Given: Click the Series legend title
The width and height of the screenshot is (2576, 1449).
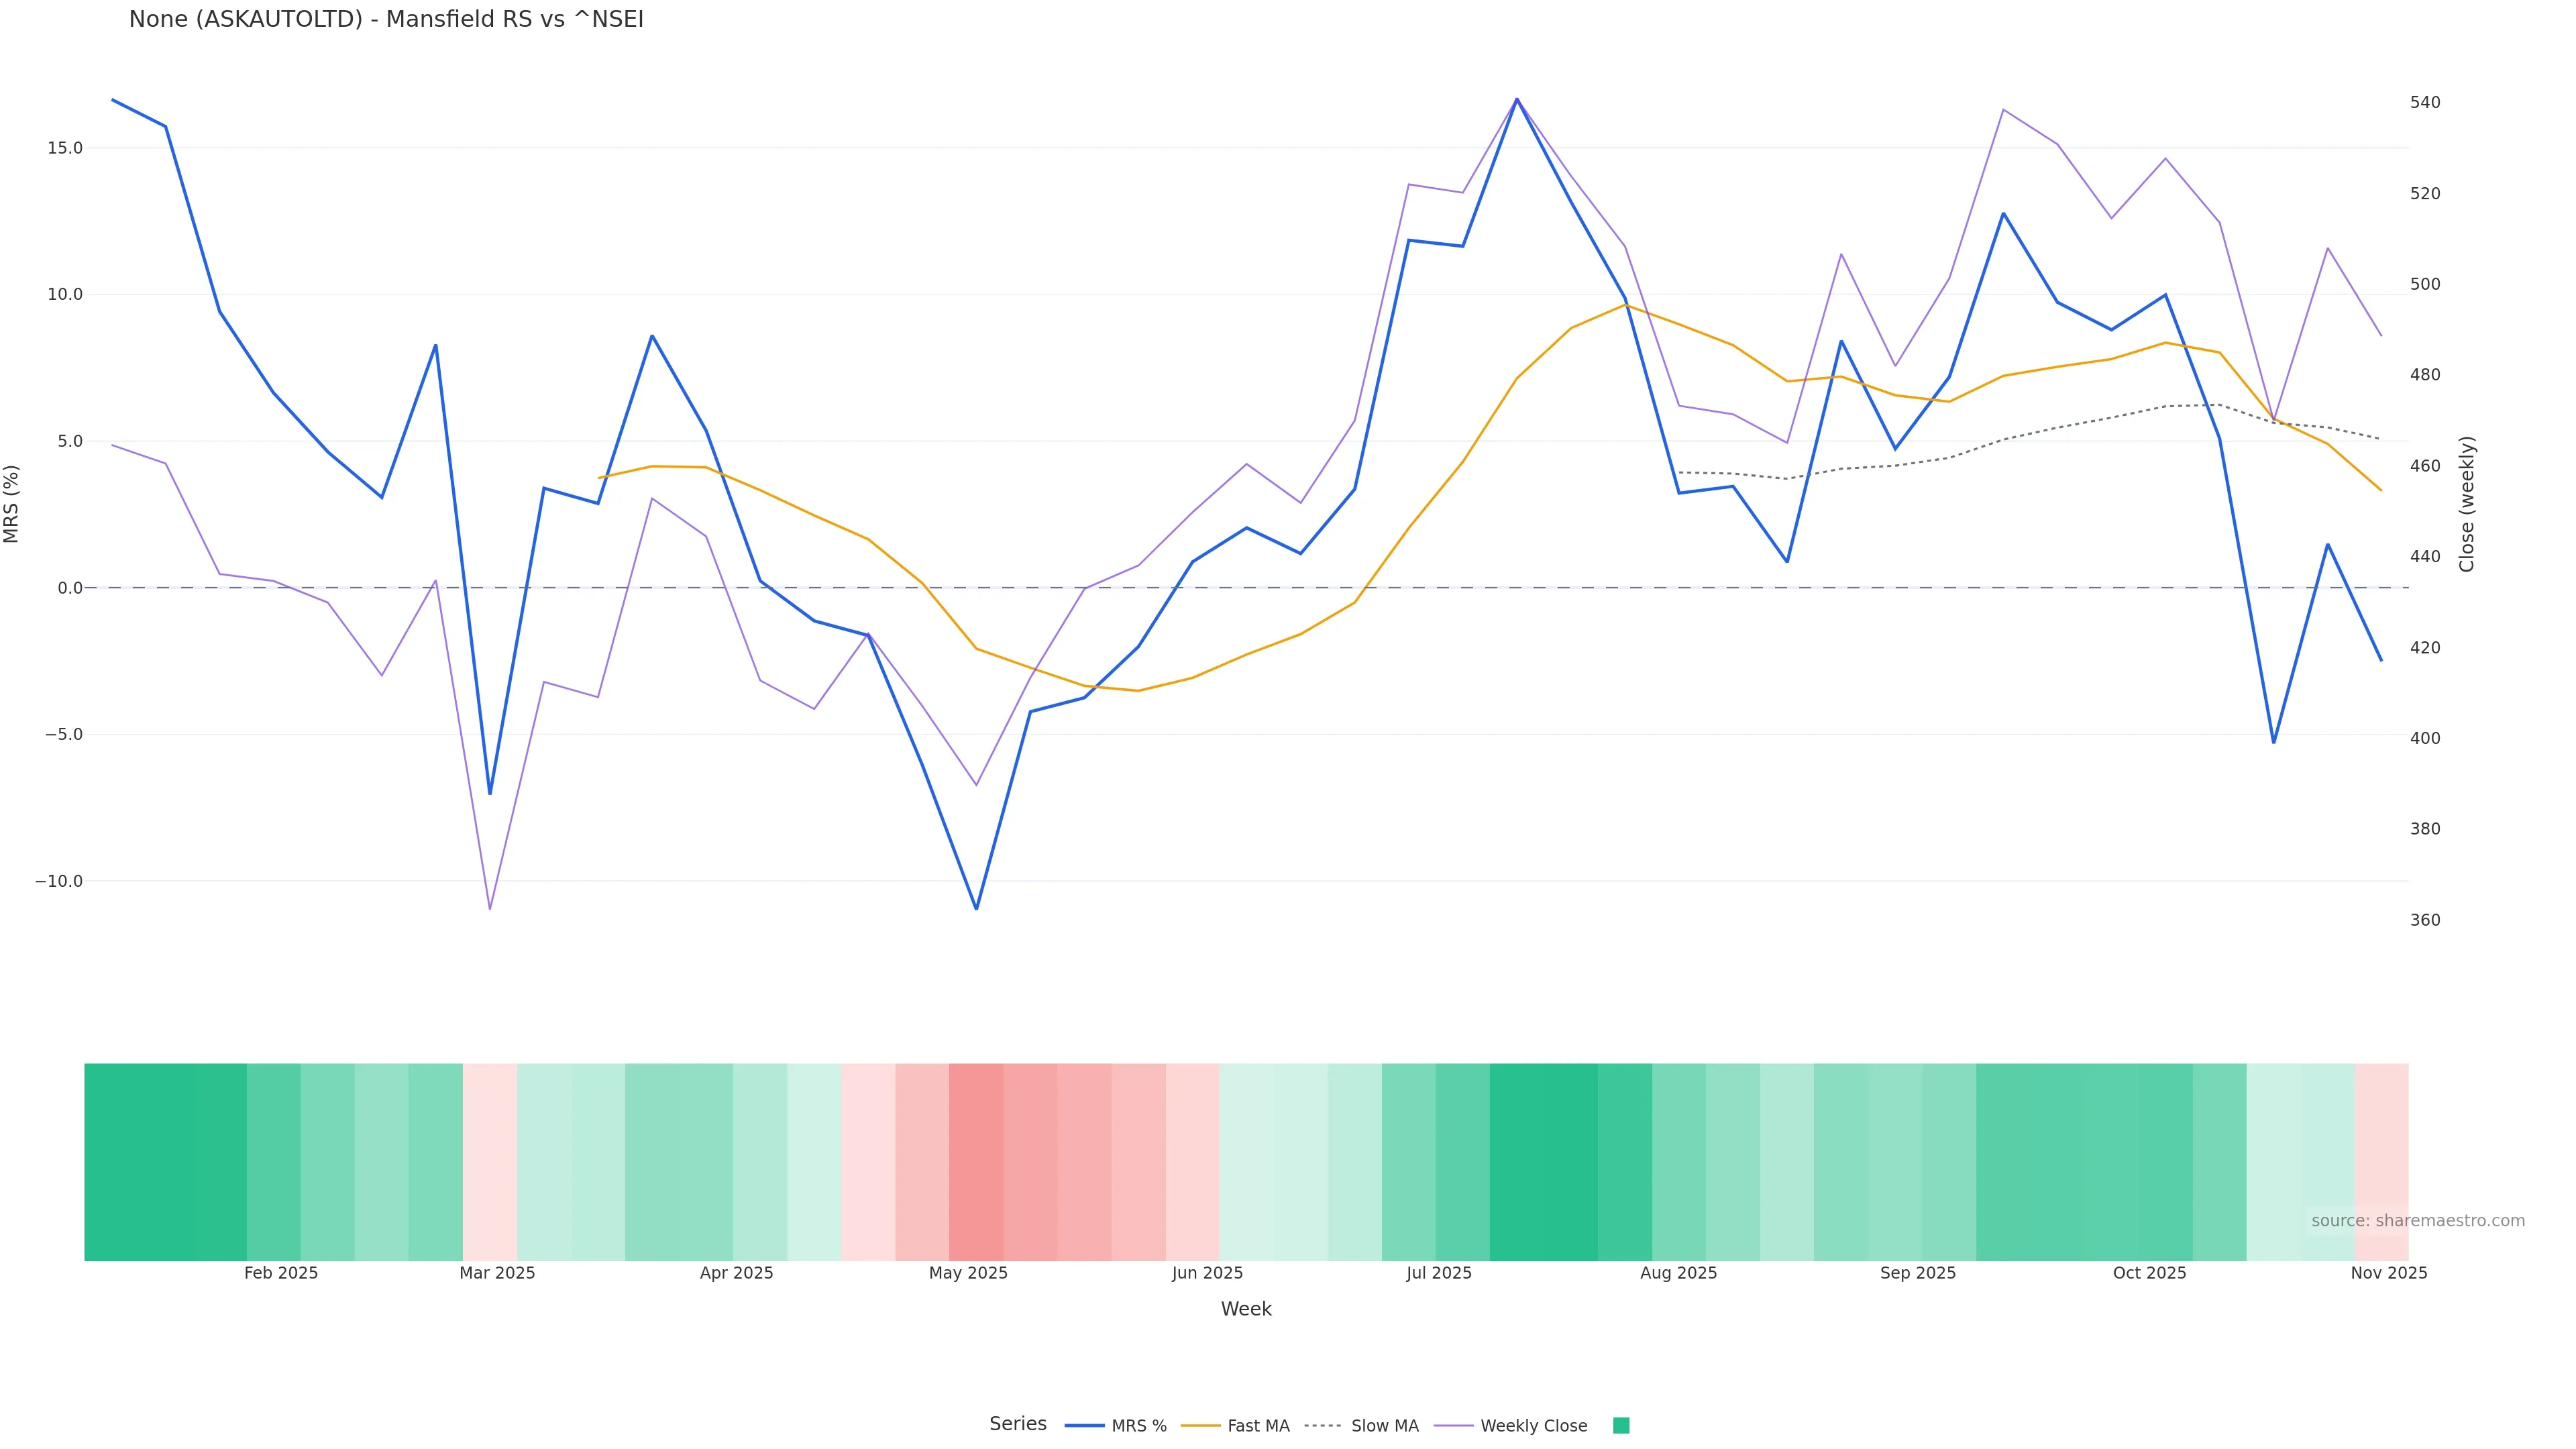Looking at the screenshot, I should coord(1017,1424).
